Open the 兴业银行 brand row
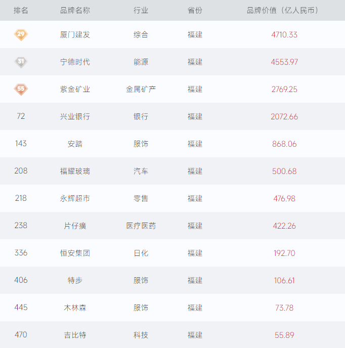The height and width of the screenshot is (348, 345). tap(75, 117)
